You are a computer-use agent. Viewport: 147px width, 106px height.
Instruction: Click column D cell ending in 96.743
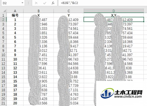click(114, 59)
